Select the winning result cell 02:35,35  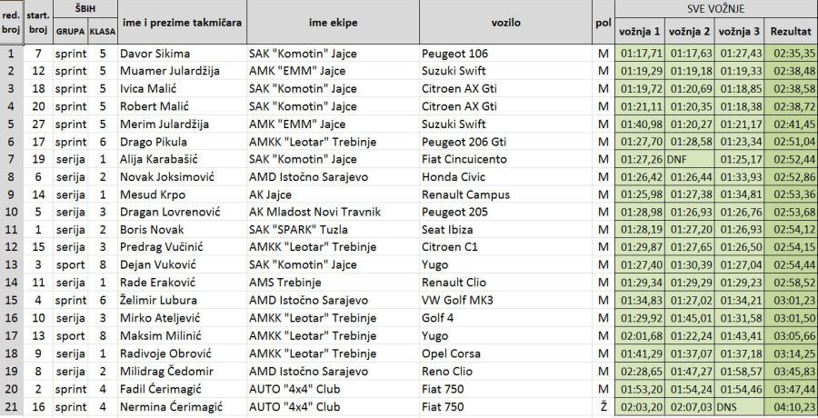pyautogui.click(x=792, y=54)
